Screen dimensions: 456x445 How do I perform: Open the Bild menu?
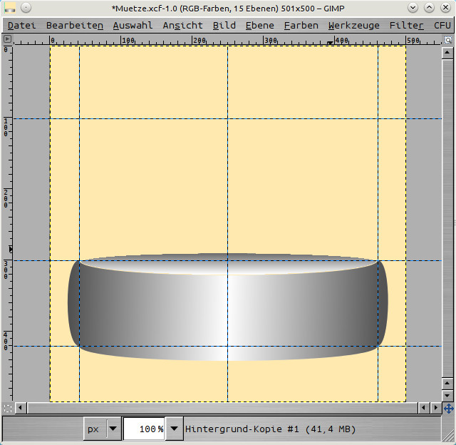pyautogui.click(x=224, y=26)
